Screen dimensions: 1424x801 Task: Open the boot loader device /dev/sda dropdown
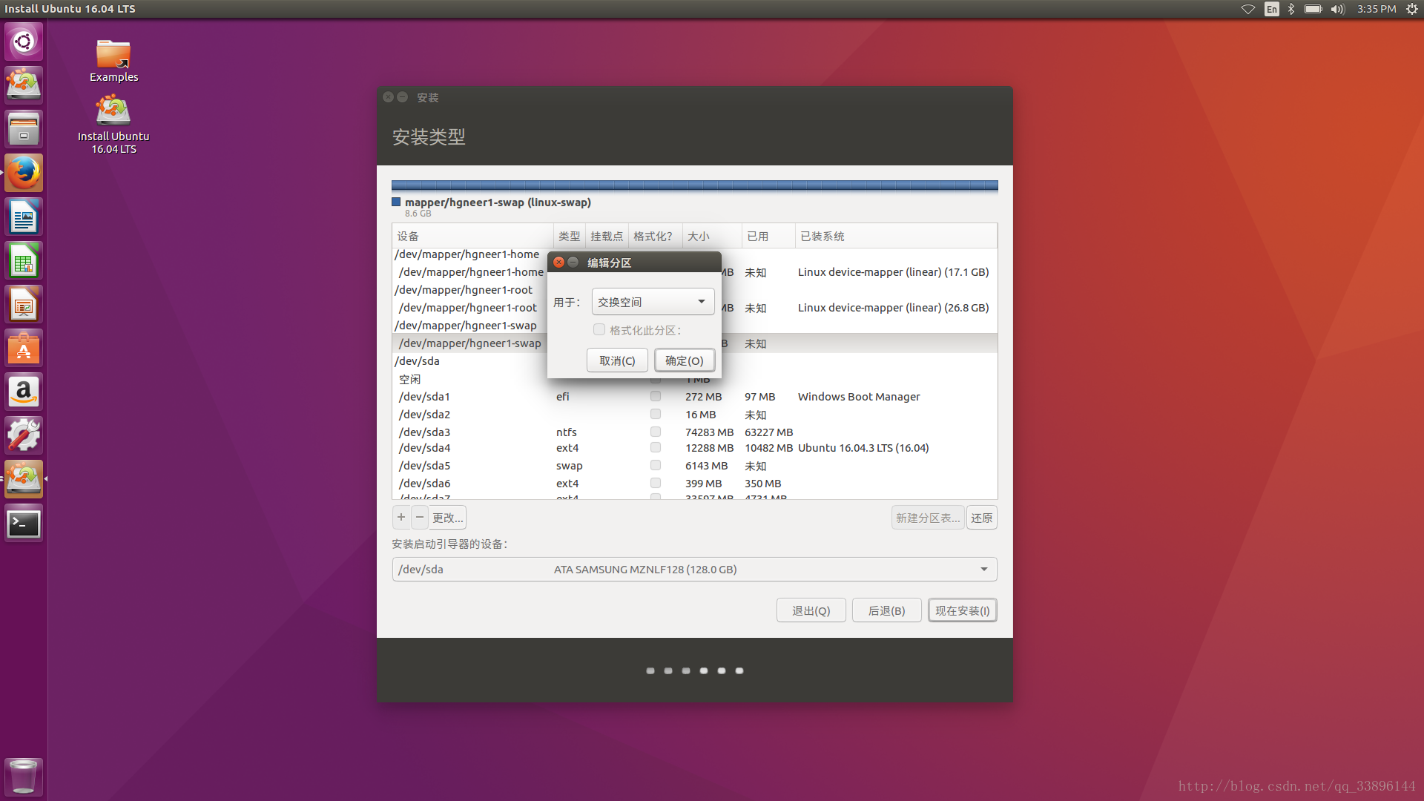pos(694,570)
